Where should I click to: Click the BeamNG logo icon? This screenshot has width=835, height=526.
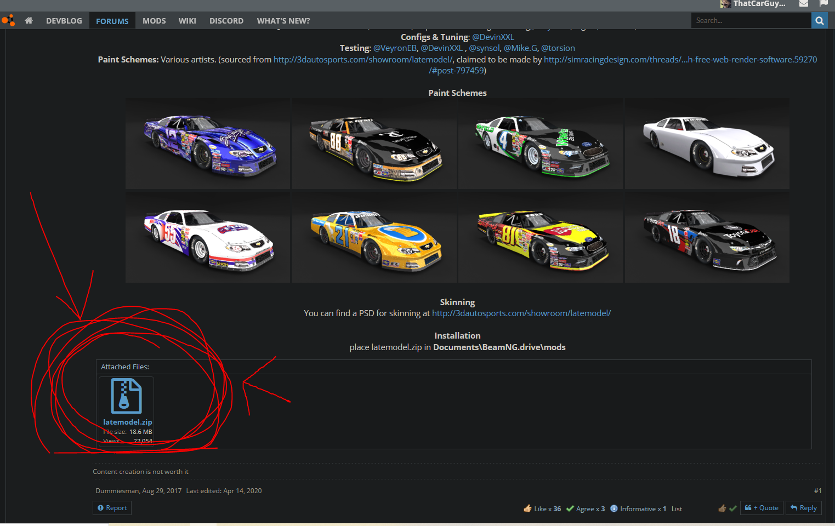[x=8, y=21]
